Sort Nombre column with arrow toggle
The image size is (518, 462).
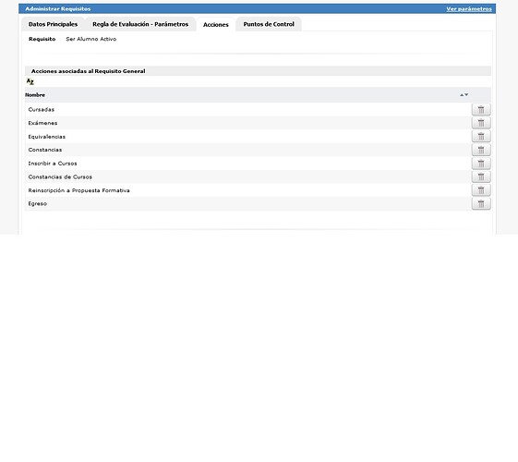(x=464, y=95)
